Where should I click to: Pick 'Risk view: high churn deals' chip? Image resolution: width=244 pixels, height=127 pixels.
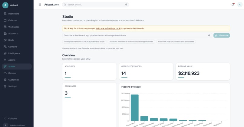coord(176,42)
